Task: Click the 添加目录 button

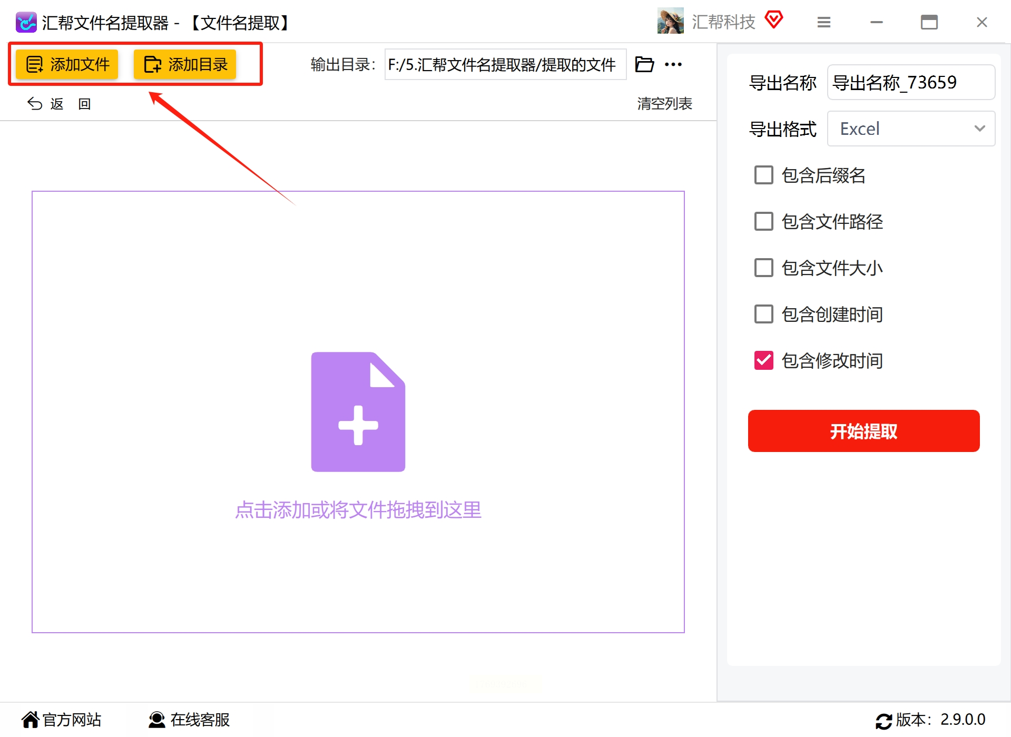Action: (x=185, y=64)
